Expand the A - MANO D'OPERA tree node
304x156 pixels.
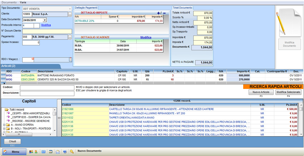pos(4,125)
